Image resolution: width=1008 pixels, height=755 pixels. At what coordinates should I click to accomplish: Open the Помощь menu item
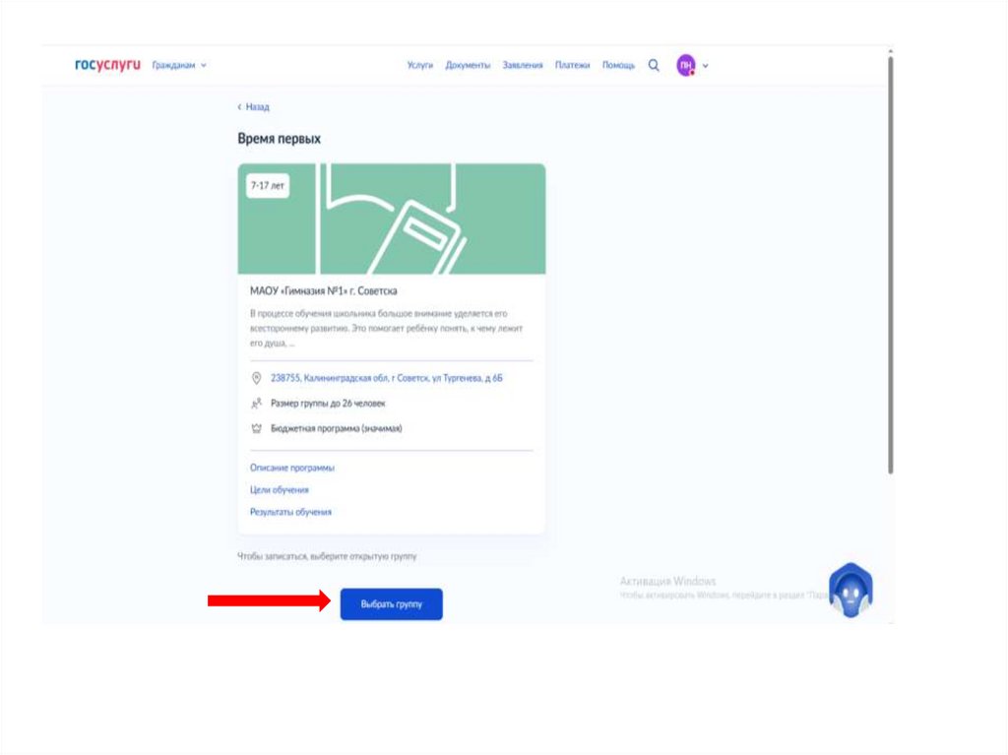point(618,65)
